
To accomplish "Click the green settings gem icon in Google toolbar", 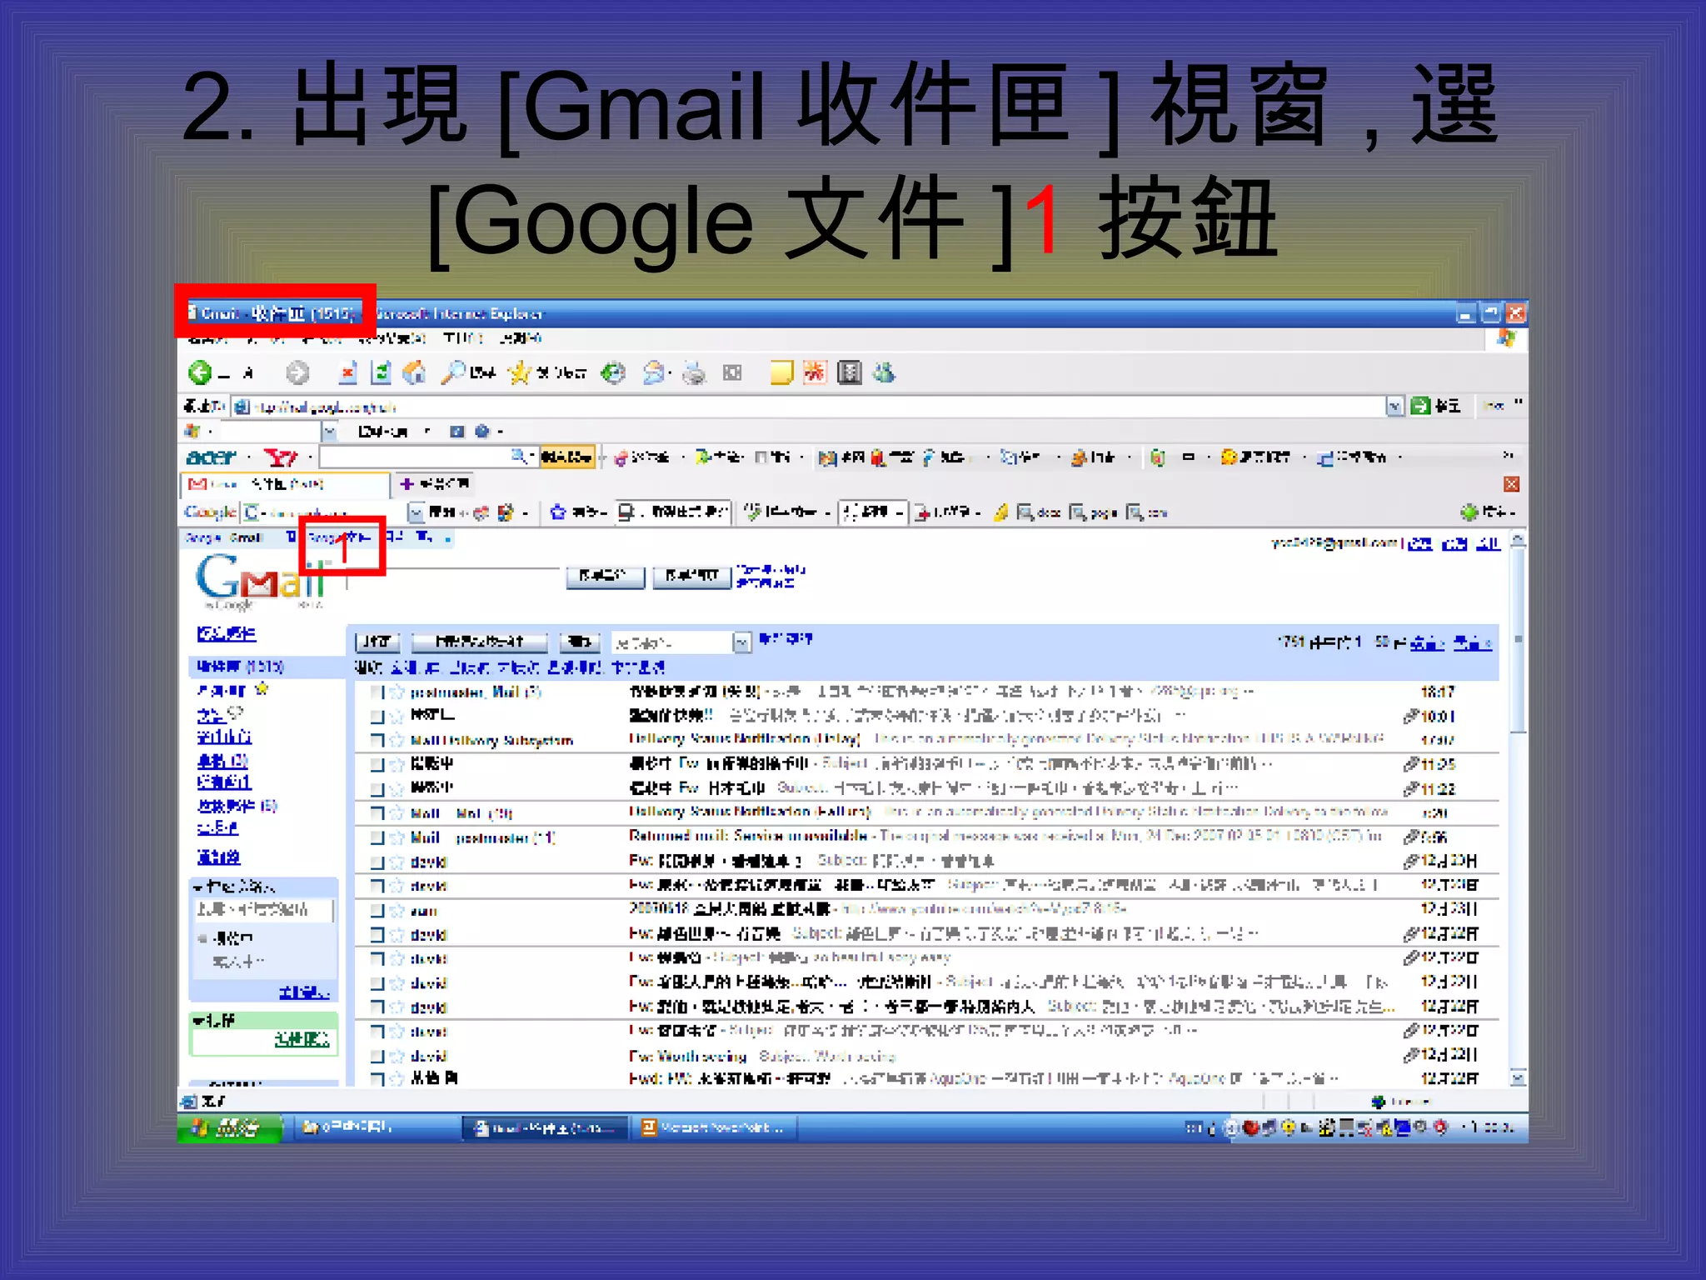I will click(x=1469, y=512).
